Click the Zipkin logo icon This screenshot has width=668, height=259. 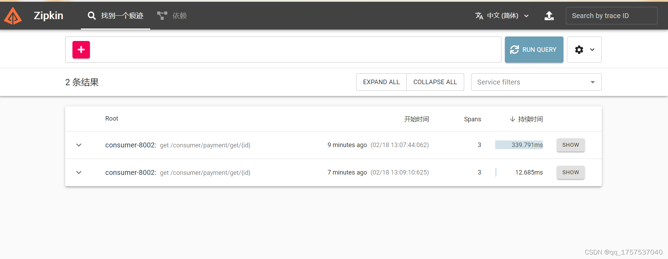click(x=13, y=16)
